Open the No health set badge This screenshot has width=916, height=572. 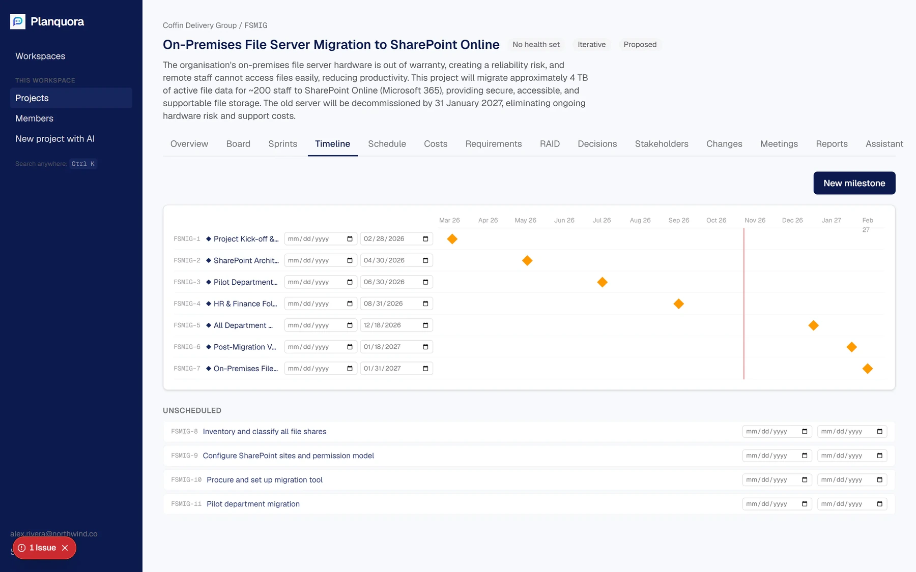point(536,45)
